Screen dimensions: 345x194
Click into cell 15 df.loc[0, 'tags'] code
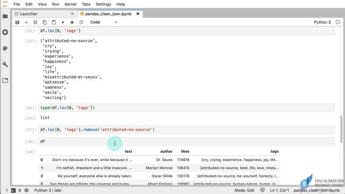[x=187, y=31]
